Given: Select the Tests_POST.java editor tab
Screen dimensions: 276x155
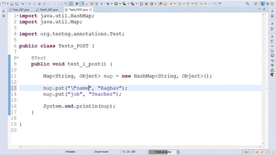Looking at the screenshot, I should [x=78, y=9].
